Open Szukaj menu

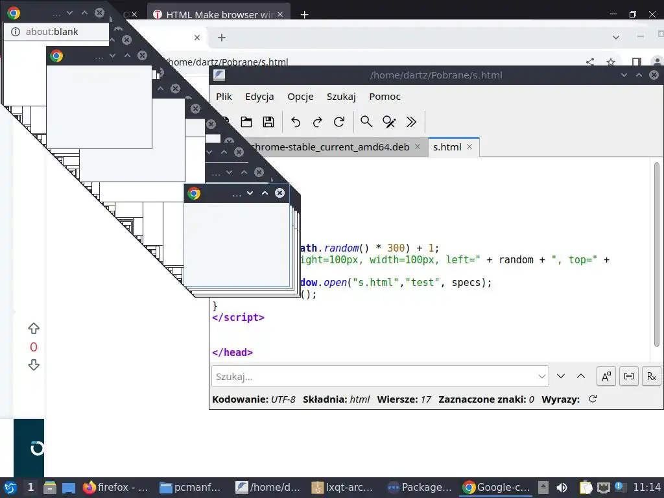point(341,97)
